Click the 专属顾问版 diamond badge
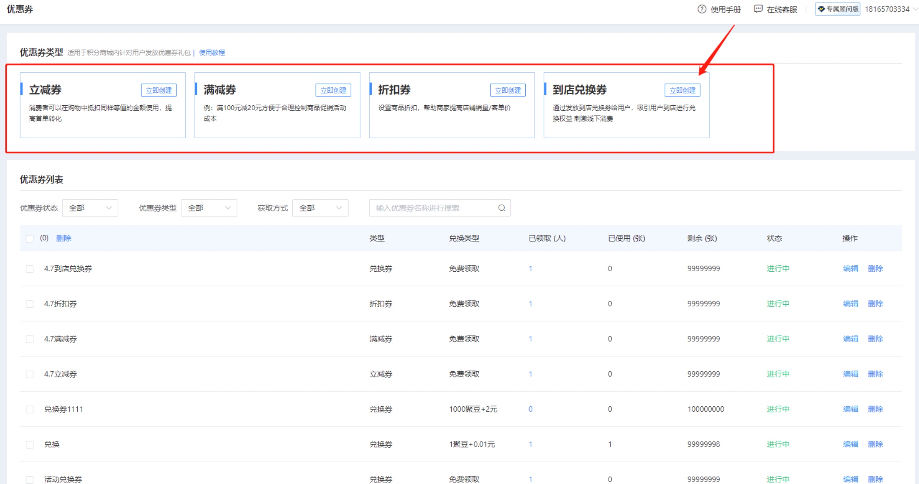 click(x=837, y=9)
